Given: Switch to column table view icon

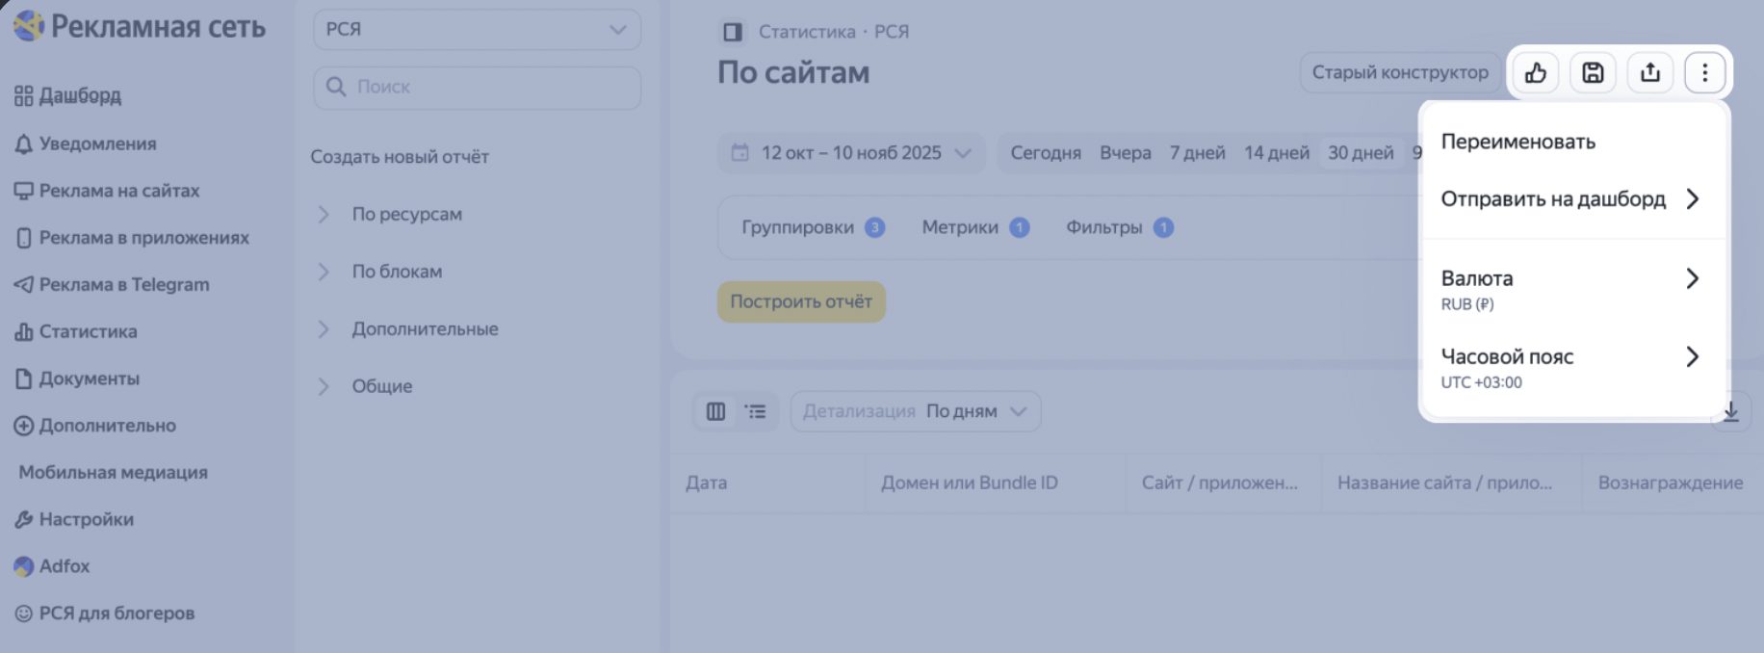Looking at the screenshot, I should (x=715, y=411).
